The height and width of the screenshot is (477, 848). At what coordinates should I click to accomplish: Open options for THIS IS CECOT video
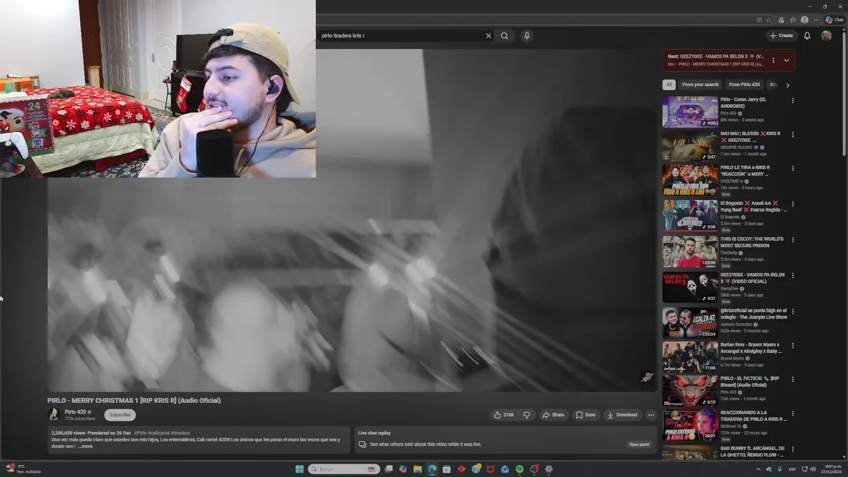pyautogui.click(x=792, y=240)
